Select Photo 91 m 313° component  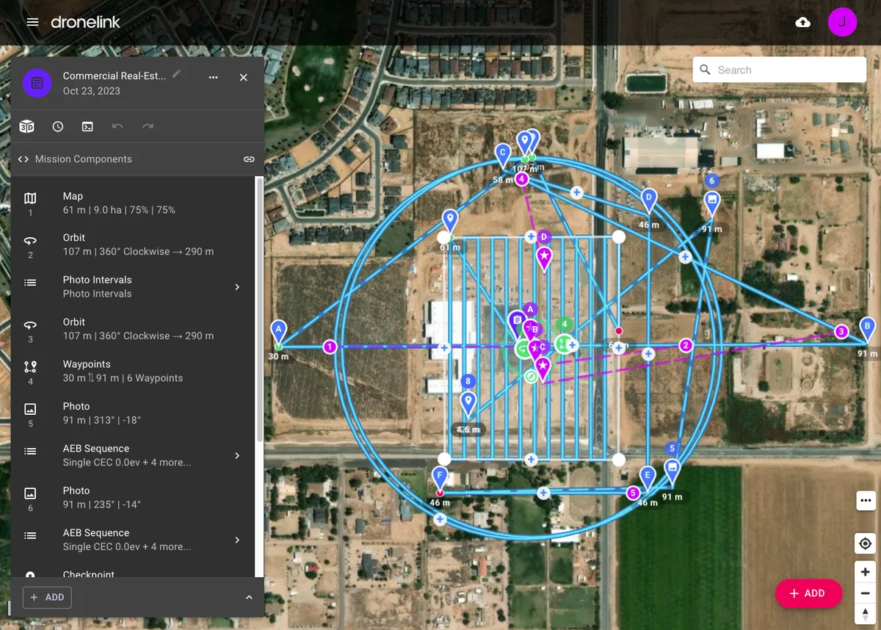[x=133, y=413]
